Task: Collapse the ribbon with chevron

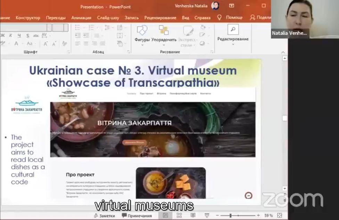Action: (283, 52)
